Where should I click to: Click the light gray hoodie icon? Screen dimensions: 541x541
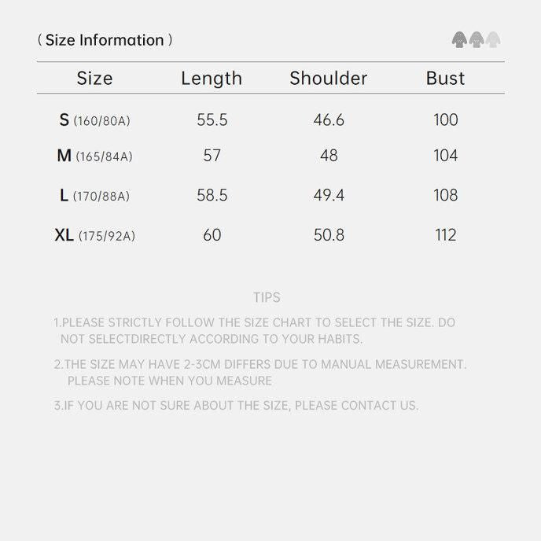tap(493, 40)
